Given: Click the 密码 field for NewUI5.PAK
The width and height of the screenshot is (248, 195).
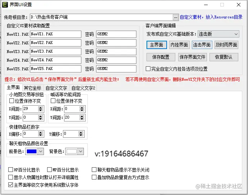Looking at the screenshot, I should point(116,69).
